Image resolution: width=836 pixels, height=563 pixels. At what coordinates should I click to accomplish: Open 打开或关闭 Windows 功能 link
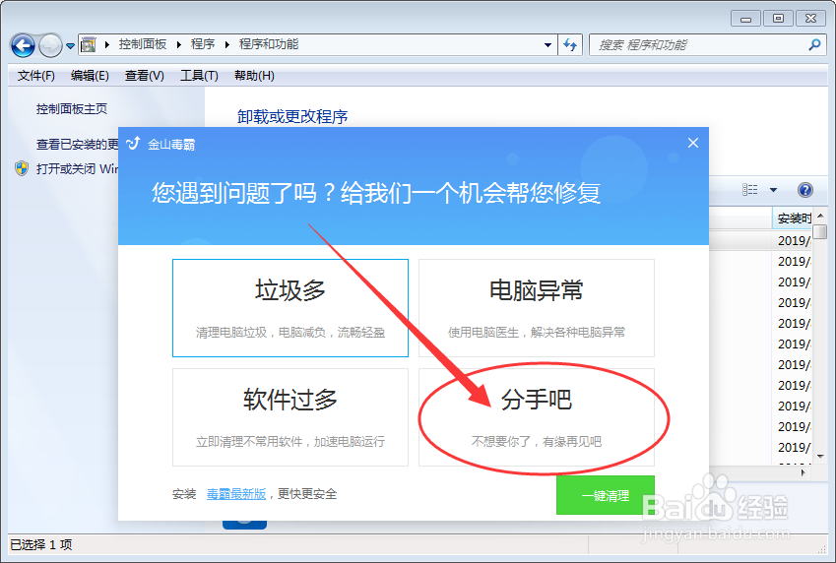click(x=78, y=169)
